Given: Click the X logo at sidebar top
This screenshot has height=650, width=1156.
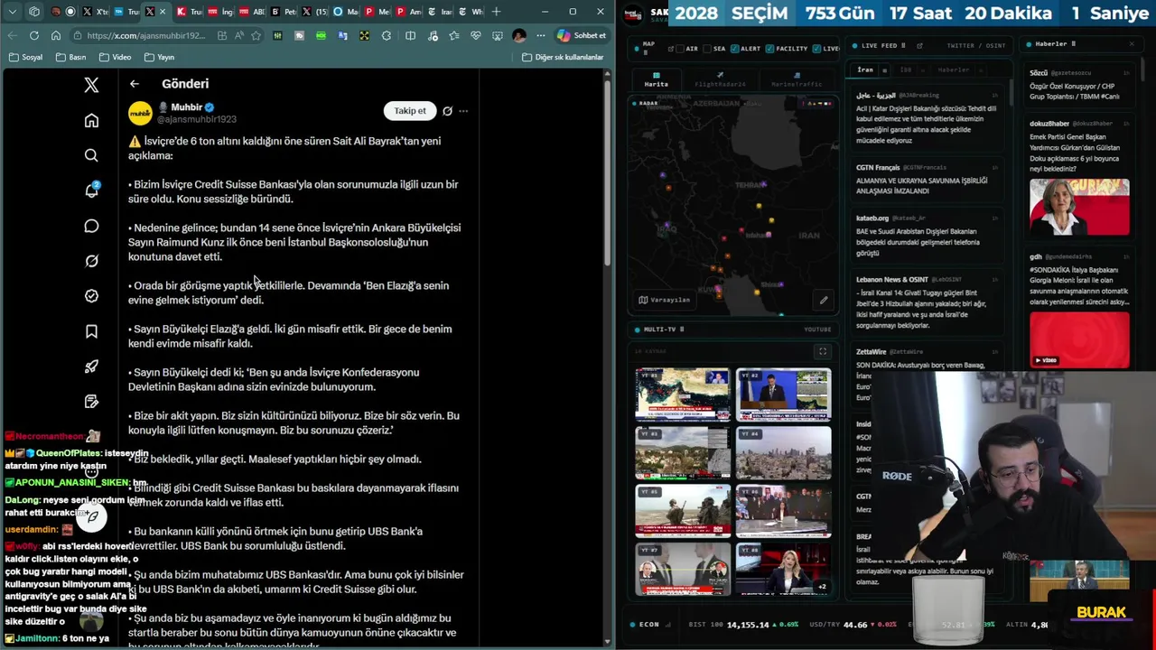Looking at the screenshot, I should tap(91, 85).
